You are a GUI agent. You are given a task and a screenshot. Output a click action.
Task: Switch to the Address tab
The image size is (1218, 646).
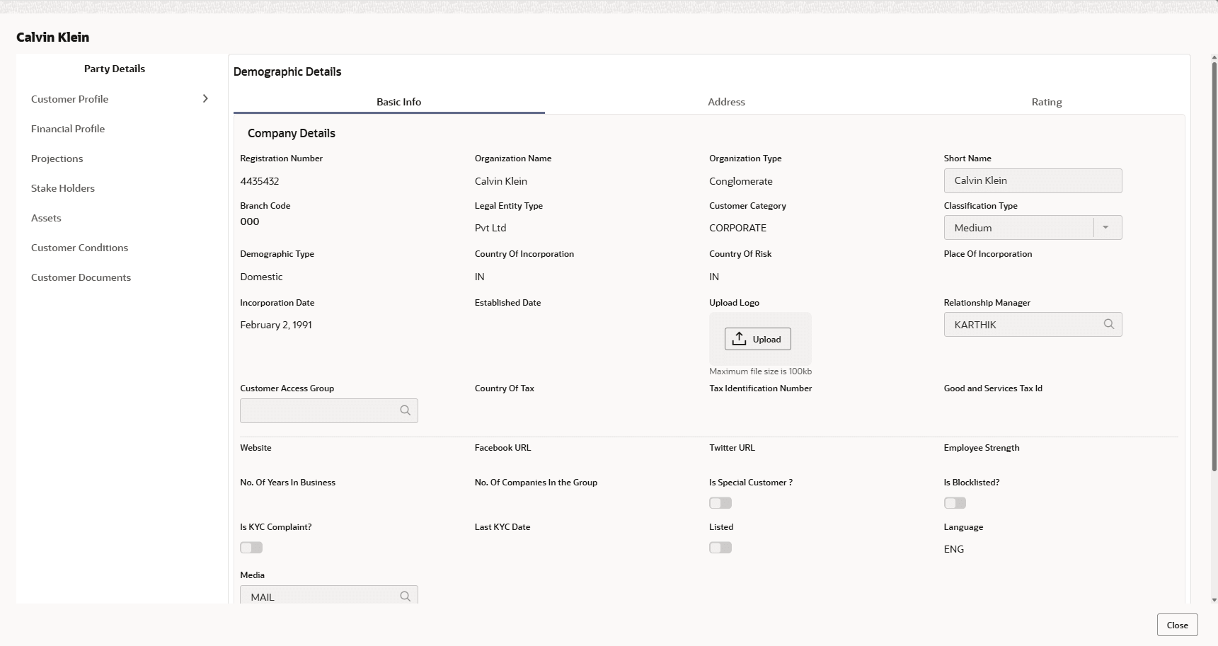(x=726, y=102)
